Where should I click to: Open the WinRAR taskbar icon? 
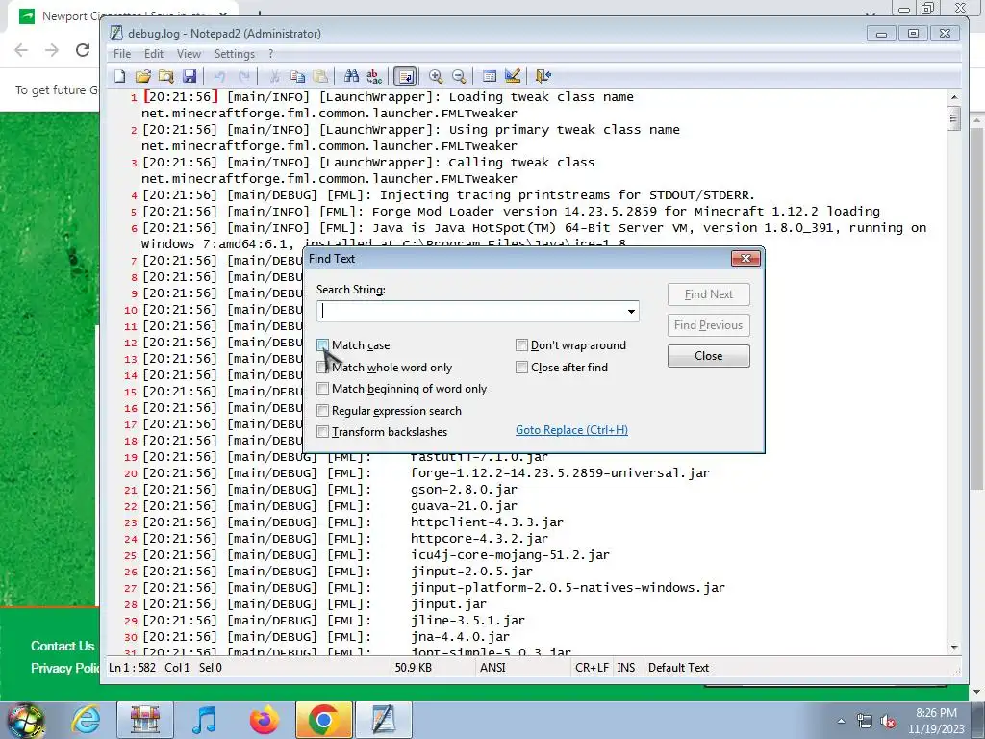(x=145, y=720)
